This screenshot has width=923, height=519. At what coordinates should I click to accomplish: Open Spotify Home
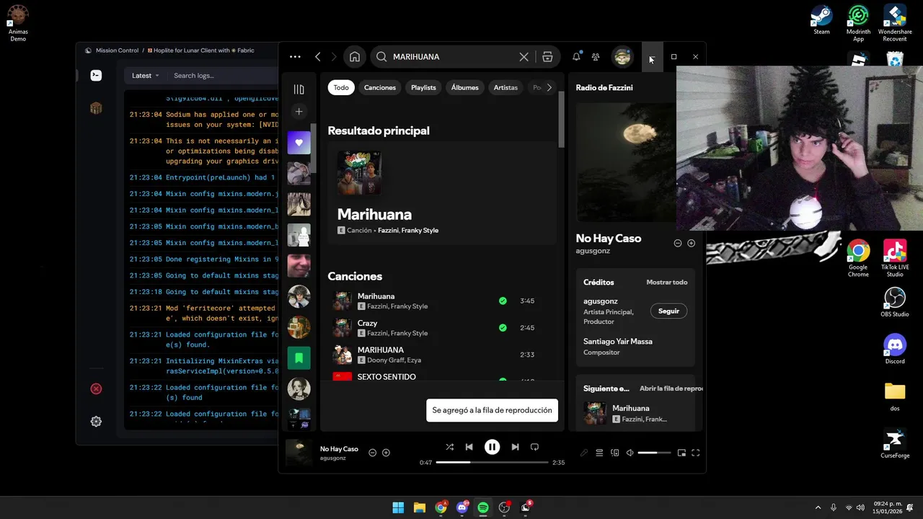click(x=355, y=57)
